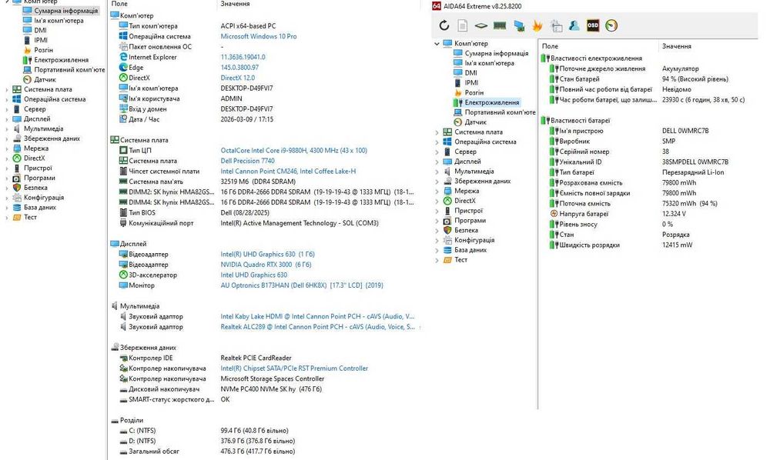The width and height of the screenshot is (770, 460).
Task: Expand Операційна система node in right tree
Action: pos(437,142)
